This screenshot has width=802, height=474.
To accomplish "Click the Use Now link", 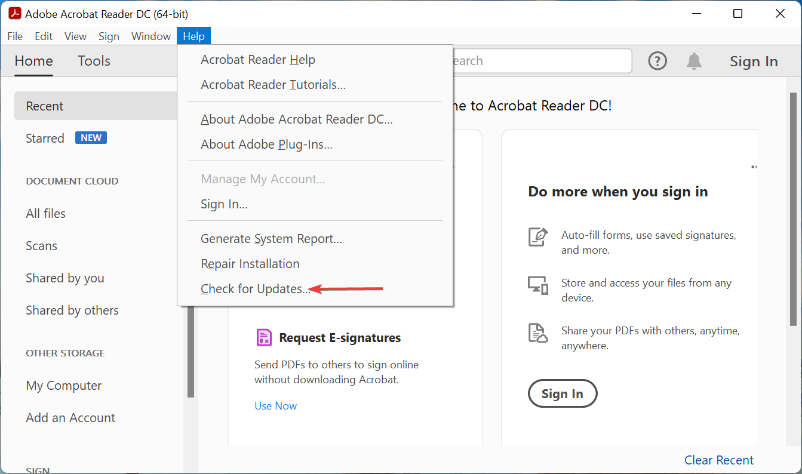I will click(x=275, y=406).
